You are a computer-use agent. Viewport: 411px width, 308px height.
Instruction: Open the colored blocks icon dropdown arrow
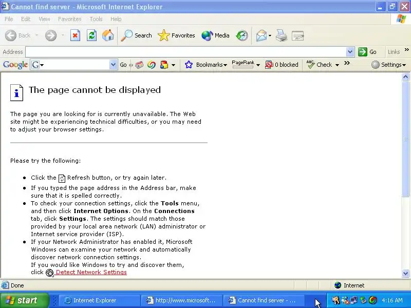click(x=173, y=65)
